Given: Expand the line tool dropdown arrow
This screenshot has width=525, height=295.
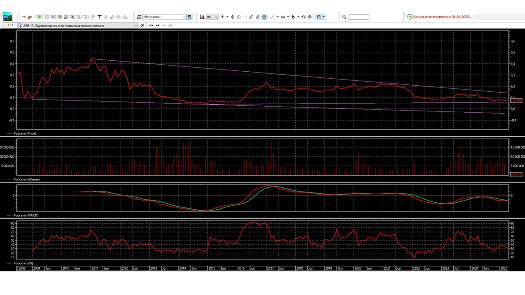Looking at the screenshot, I should (x=278, y=17).
